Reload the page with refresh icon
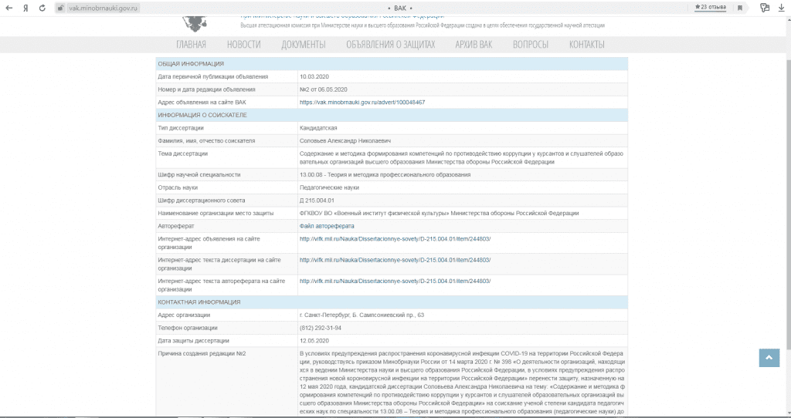Screen dimensions: 791x418 (x=45, y=8)
